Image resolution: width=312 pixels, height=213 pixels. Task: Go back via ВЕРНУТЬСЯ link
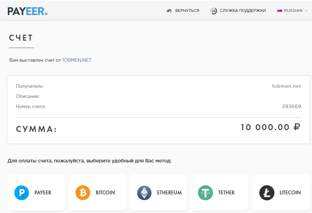coord(187,10)
